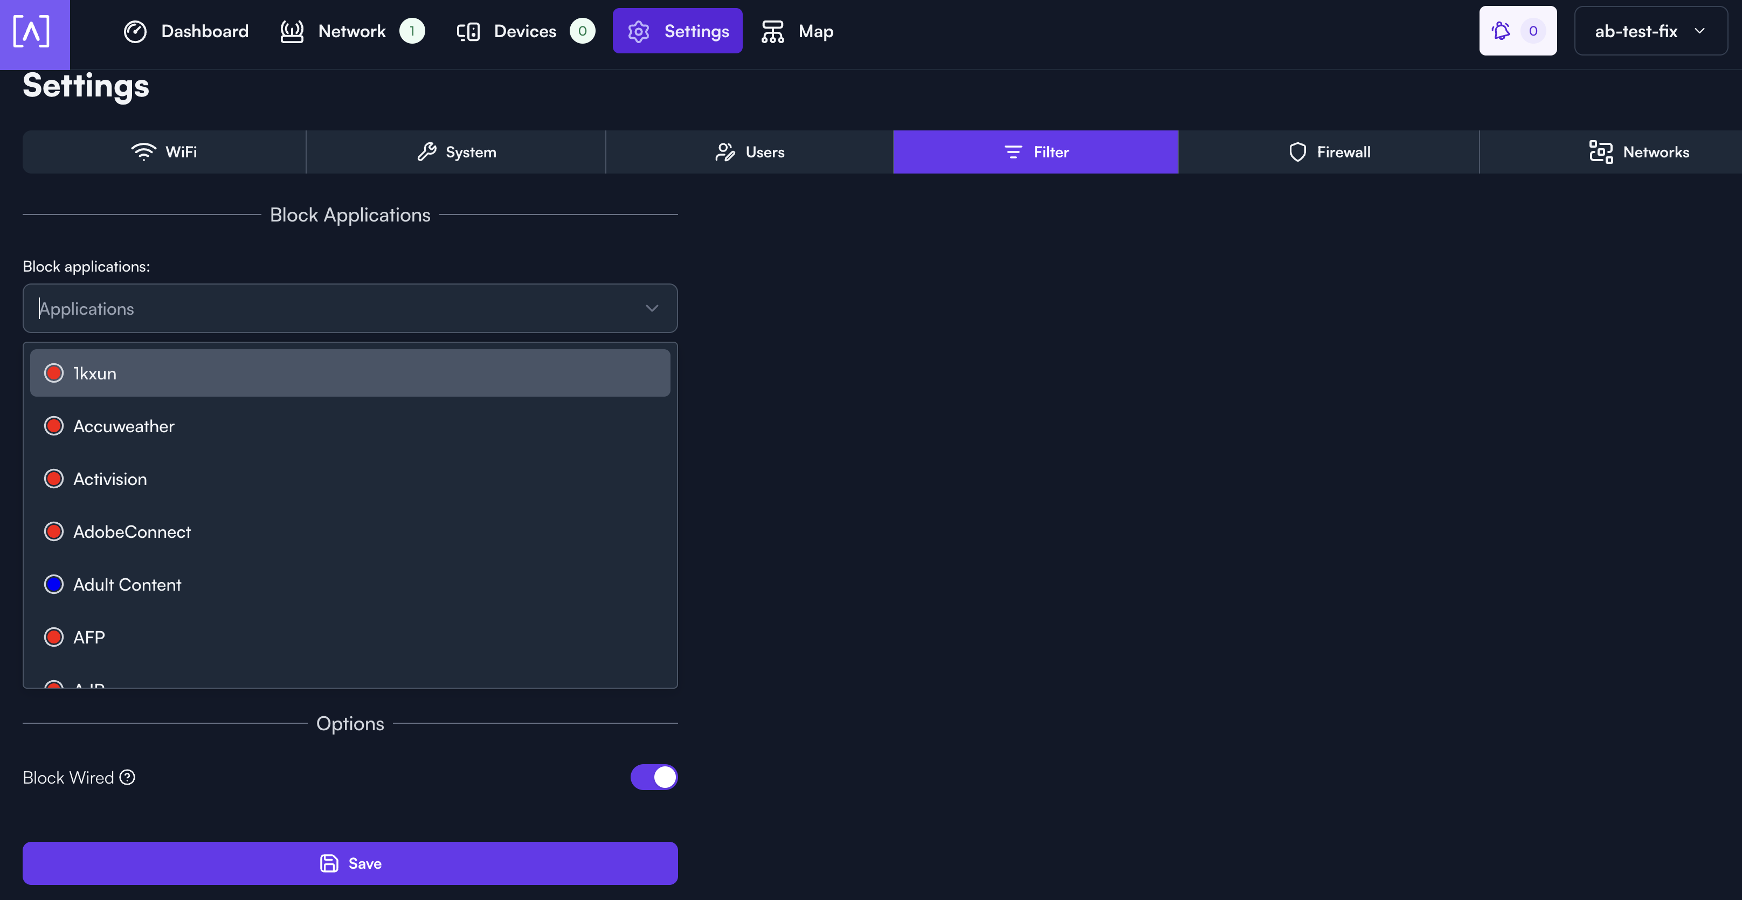Switch to the Firewall tab

click(x=1329, y=152)
